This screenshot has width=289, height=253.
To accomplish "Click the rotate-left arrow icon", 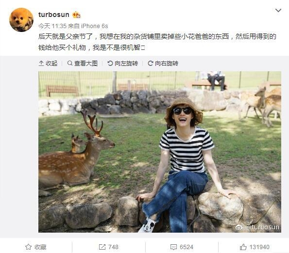I will pos(110,63).
